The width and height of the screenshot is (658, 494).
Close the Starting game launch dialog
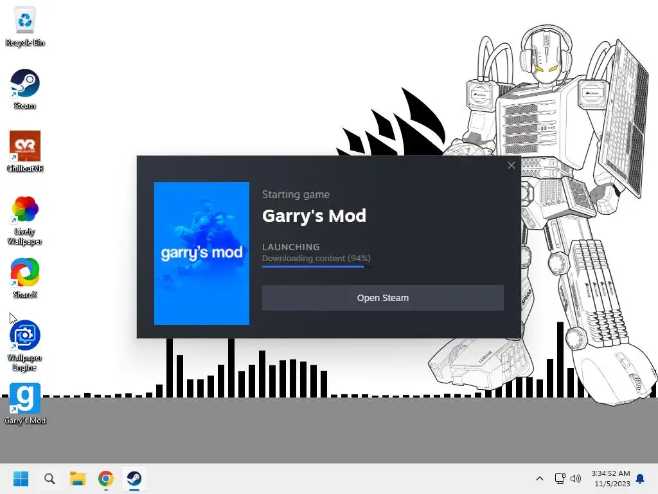click(x=511, y=165)
